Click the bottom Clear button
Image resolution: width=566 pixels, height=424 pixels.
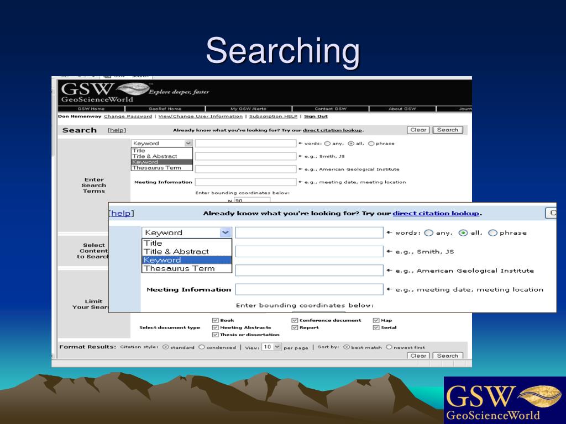(418, 356)
